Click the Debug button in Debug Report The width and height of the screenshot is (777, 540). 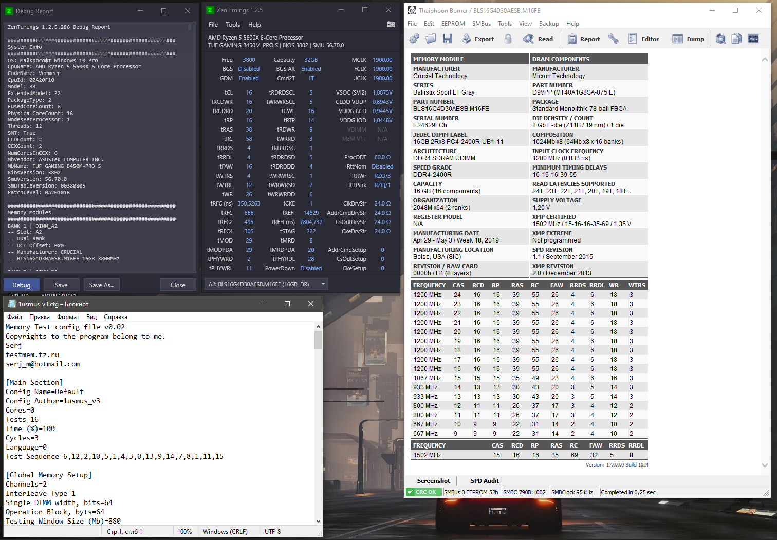click(x=22, y=285)
